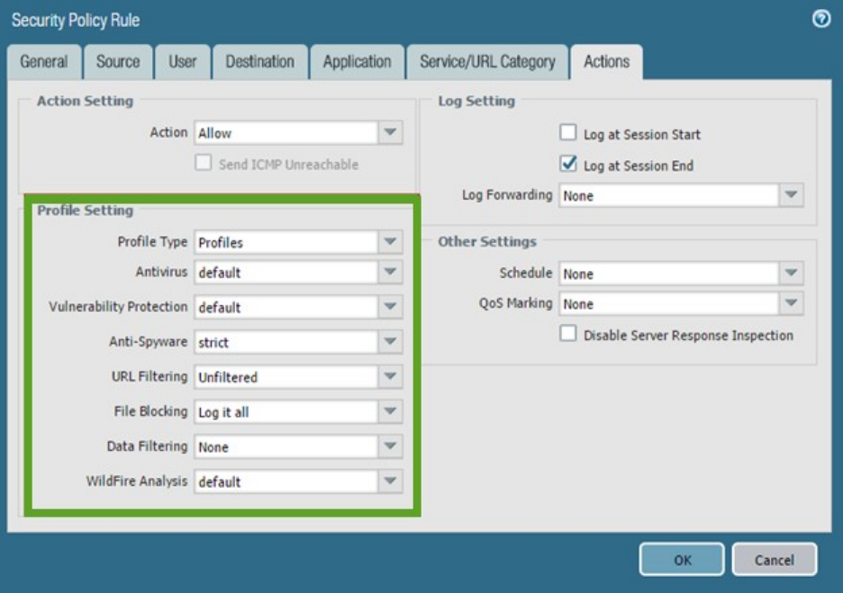Expand the Data Filtering dropdown arrow
The image size is (843, 593).
(x=390, y=447)
